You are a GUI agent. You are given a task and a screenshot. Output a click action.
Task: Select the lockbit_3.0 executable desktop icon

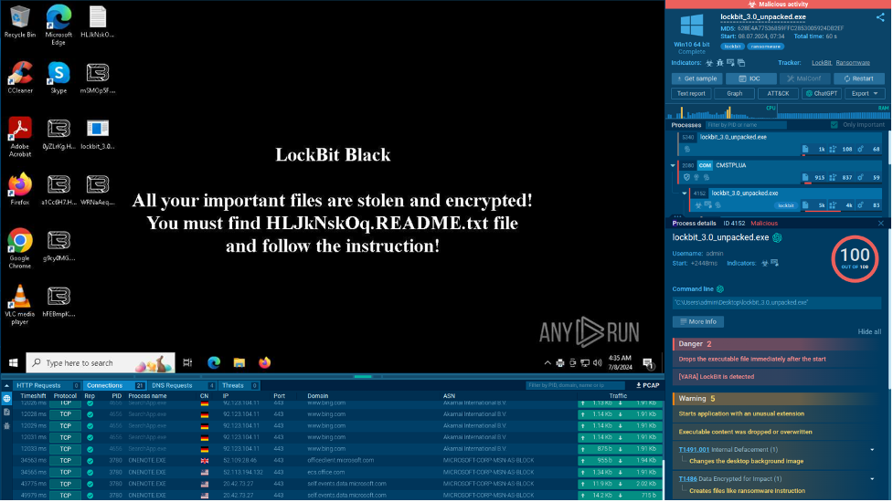click(98, 133)
